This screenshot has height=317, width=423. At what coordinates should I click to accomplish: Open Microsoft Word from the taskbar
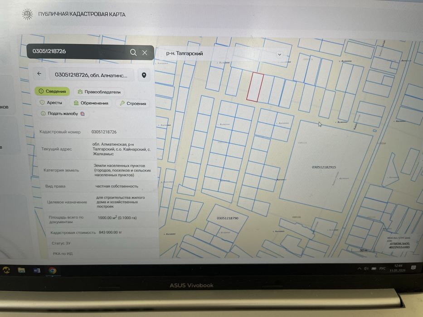point(37,270)
